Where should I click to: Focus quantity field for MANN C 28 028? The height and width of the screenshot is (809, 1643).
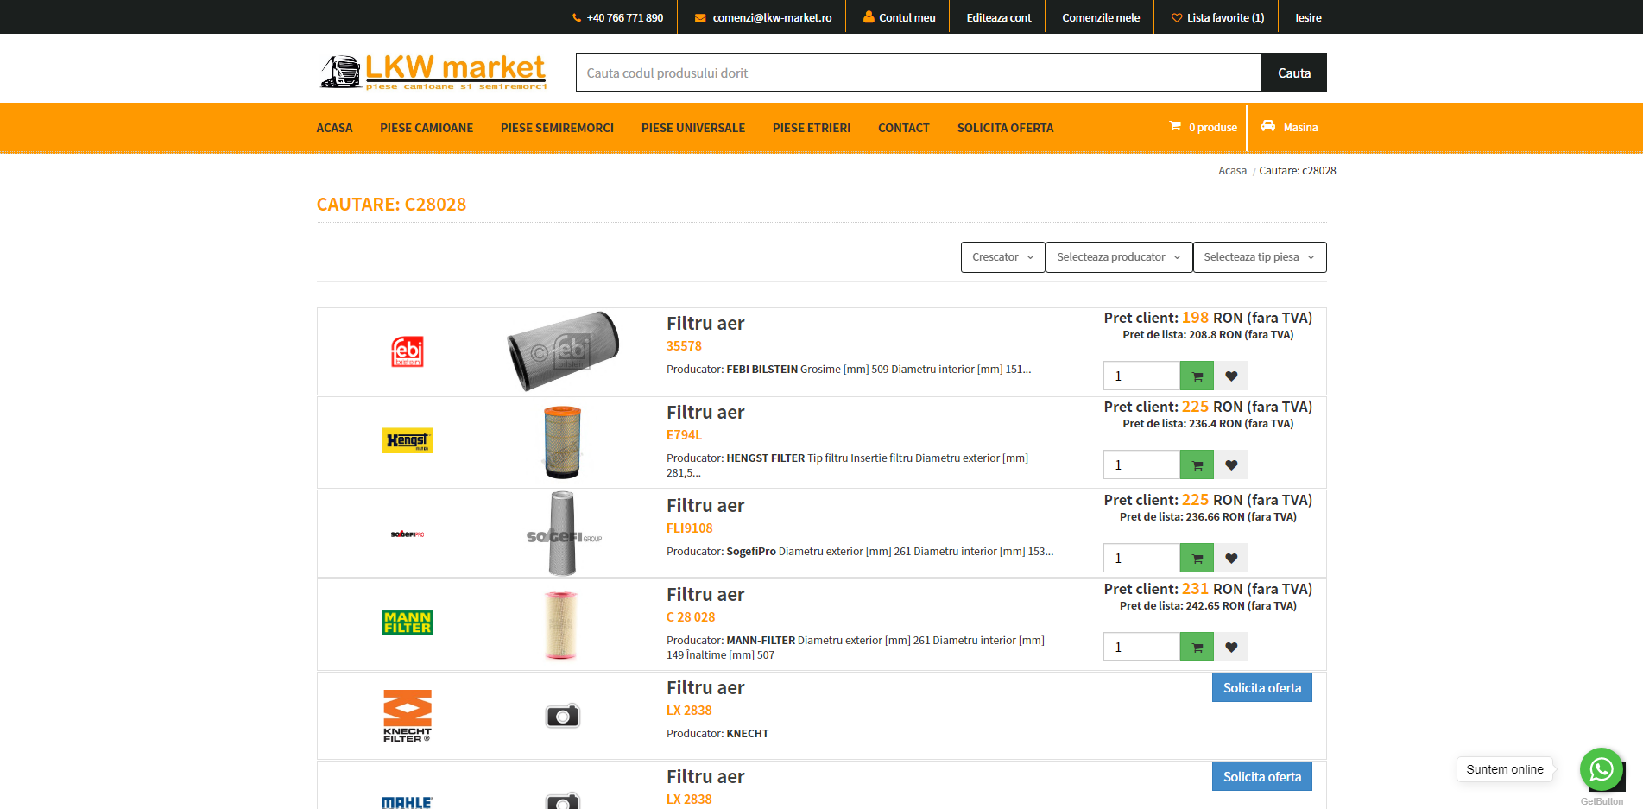tap(1141, 647)
